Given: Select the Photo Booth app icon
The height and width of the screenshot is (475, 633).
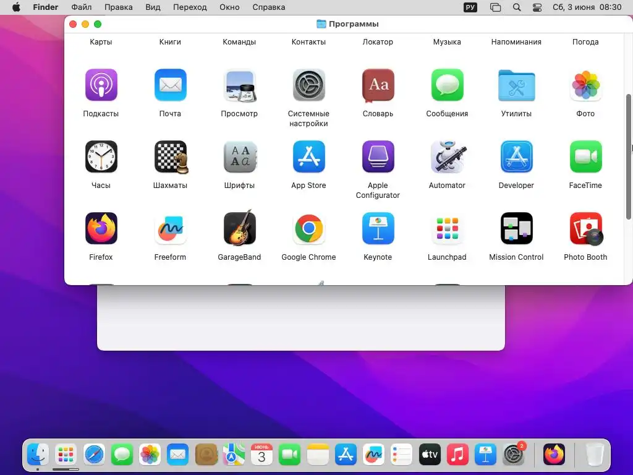Looking at the screenshot, I should pos(586,229).
